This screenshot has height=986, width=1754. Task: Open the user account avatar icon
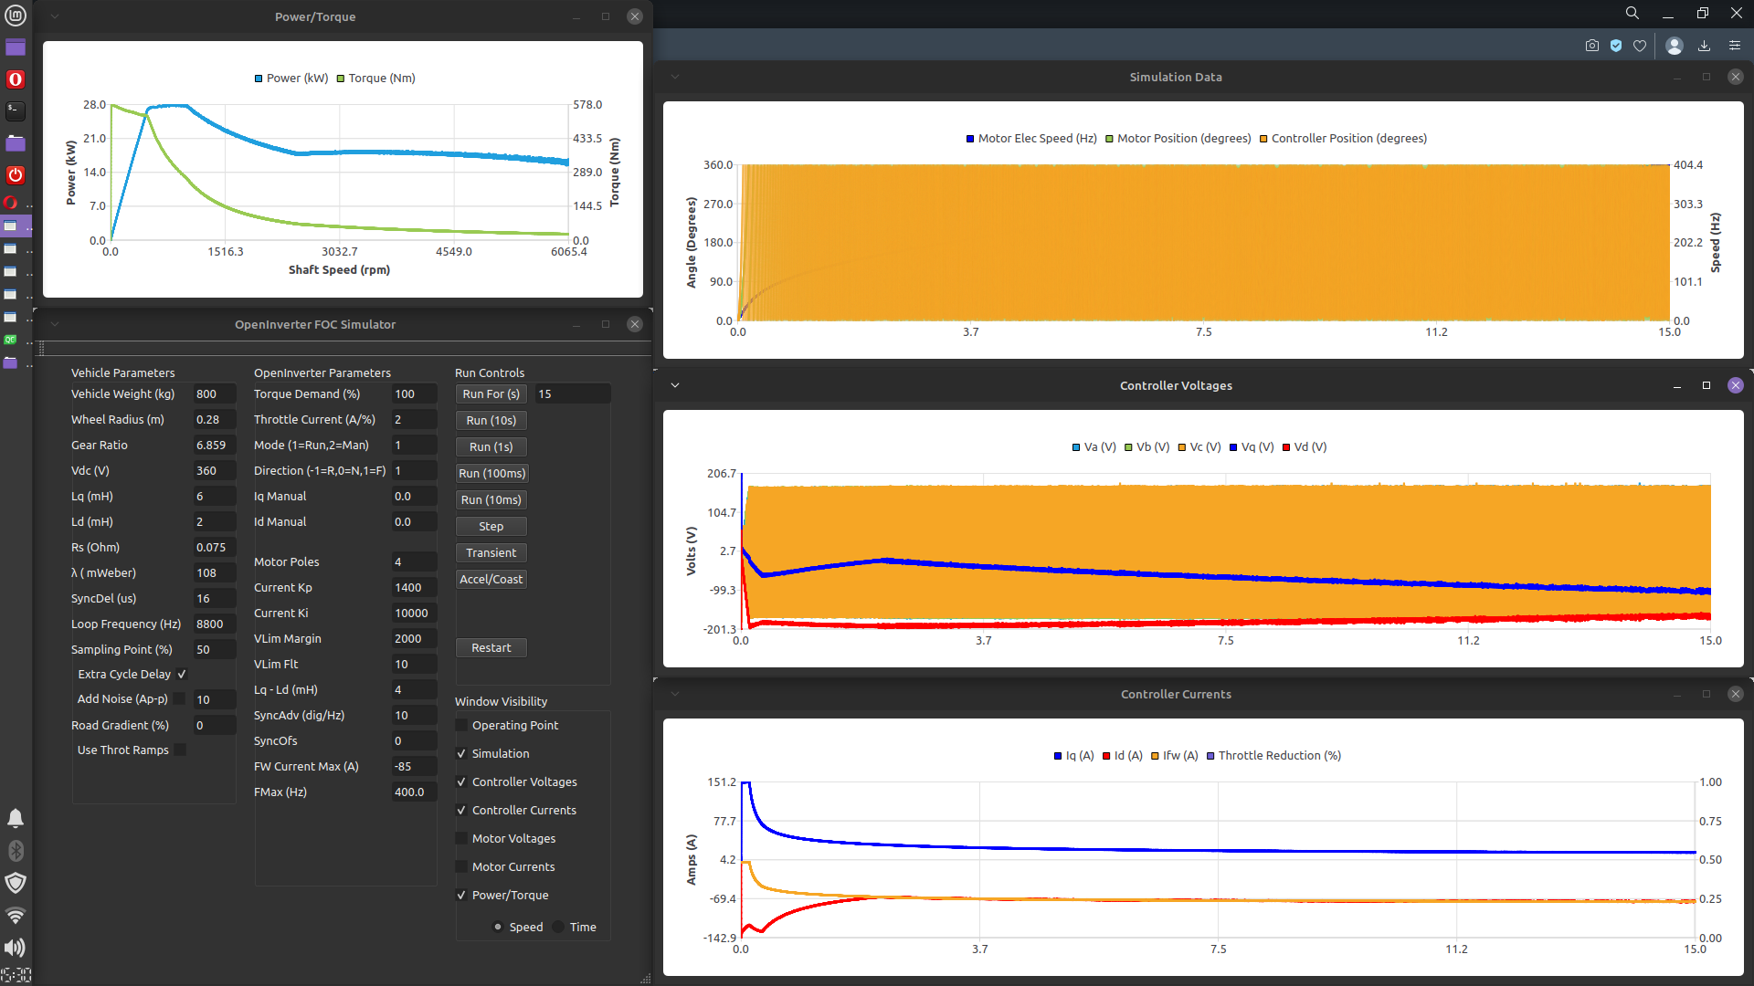(1675, 46)
